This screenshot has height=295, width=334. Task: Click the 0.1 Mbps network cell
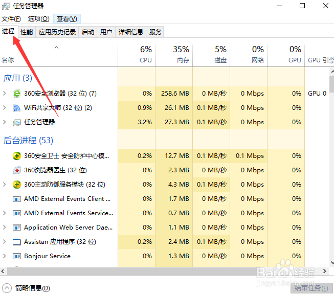(x=250, y=156)
